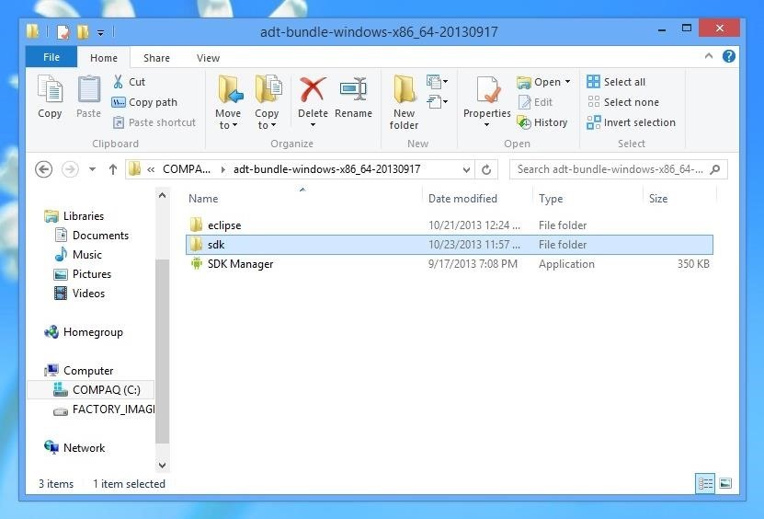The height and width of the screenshot is (519, 764).
Task: Click Copy path in the ribbon
Action: [144, 102]
